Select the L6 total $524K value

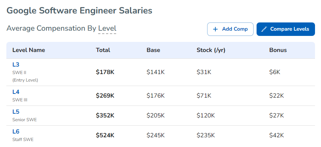pyautogui.click(x=105, y=135)
